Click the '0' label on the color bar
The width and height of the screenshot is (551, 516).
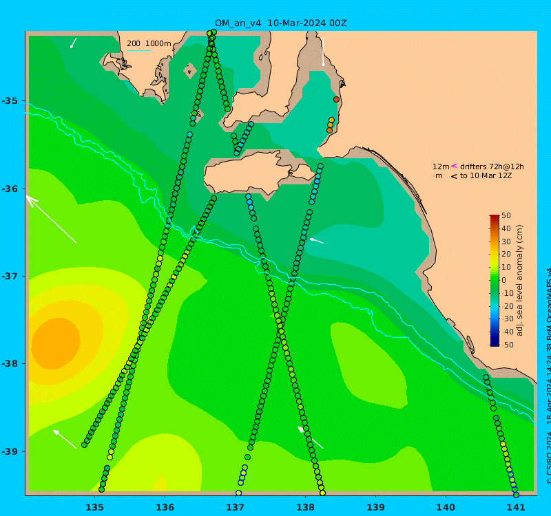[504, 280]
